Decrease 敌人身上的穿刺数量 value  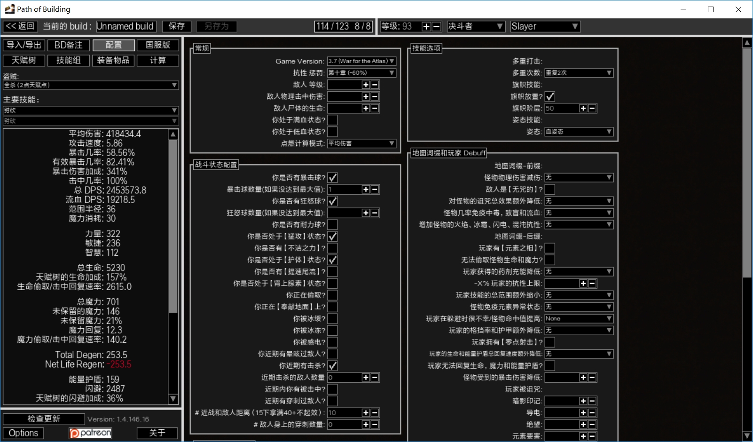[375, 425]
